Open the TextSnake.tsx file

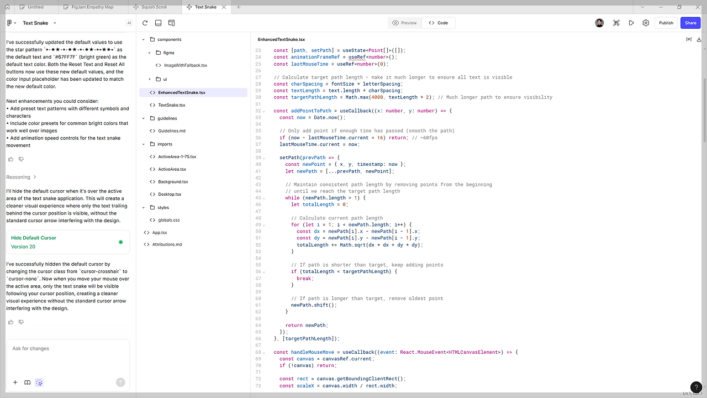point(171,105)
